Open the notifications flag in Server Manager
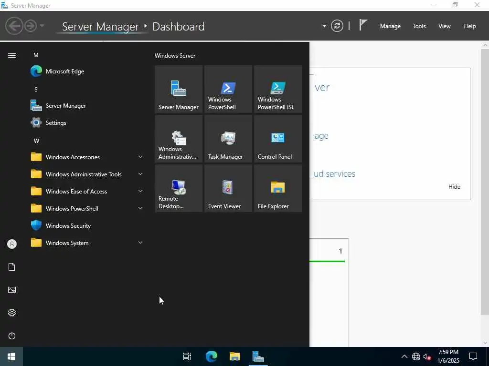This screenshot has height=366, width=489. 363,25
